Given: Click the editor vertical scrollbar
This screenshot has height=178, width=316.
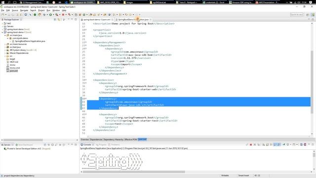Looking at the screenshot, I should click(x=312, y=82).
